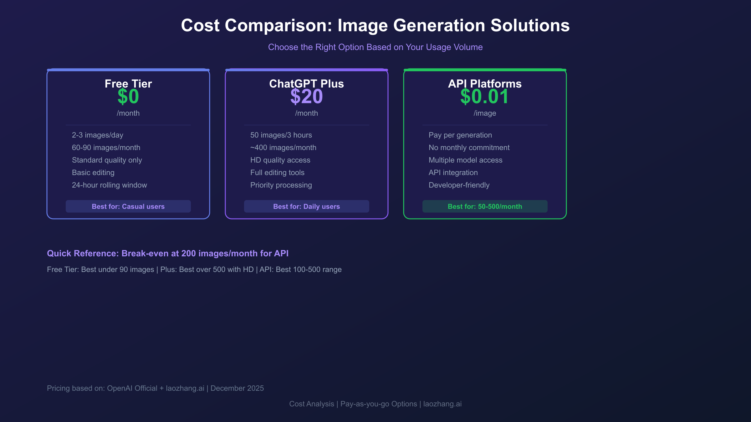751x422 pixels.
Task: Select the 'Choose the Right Option' subtitle
Action: click(375, 47)
